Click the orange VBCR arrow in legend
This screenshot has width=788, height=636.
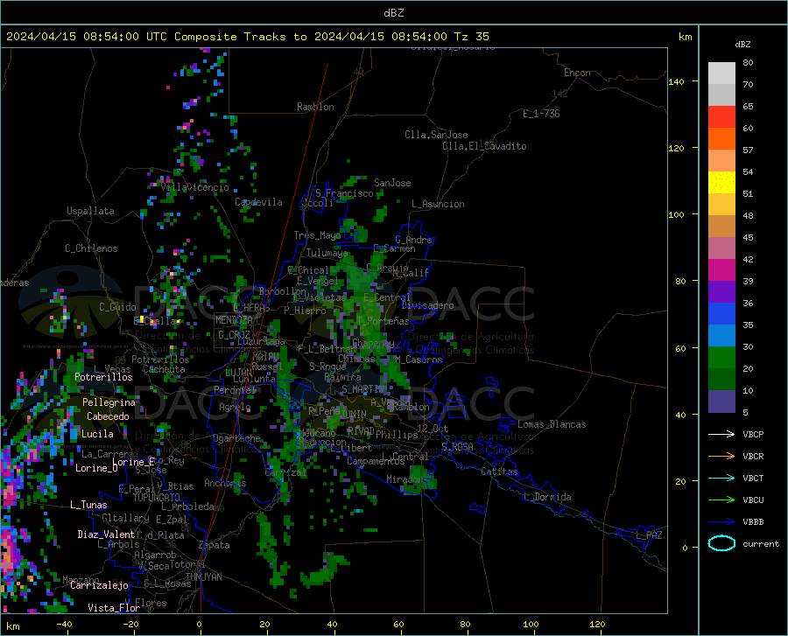tap(721, 457)
